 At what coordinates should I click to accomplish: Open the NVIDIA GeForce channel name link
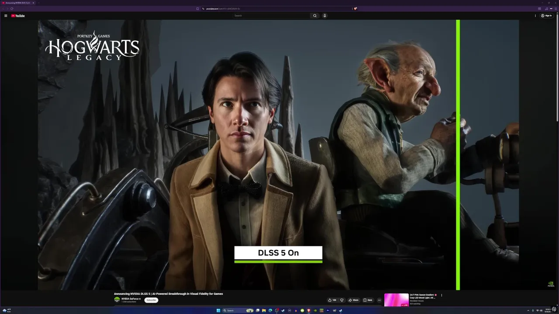(130, 299)
